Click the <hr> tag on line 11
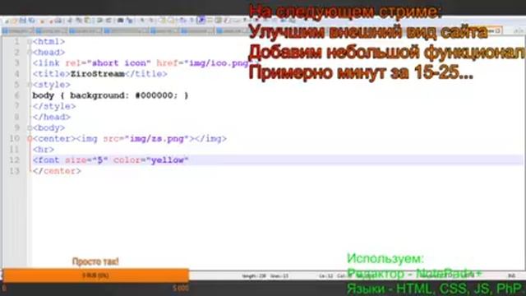Screen dimensions: 526x296 44,150
